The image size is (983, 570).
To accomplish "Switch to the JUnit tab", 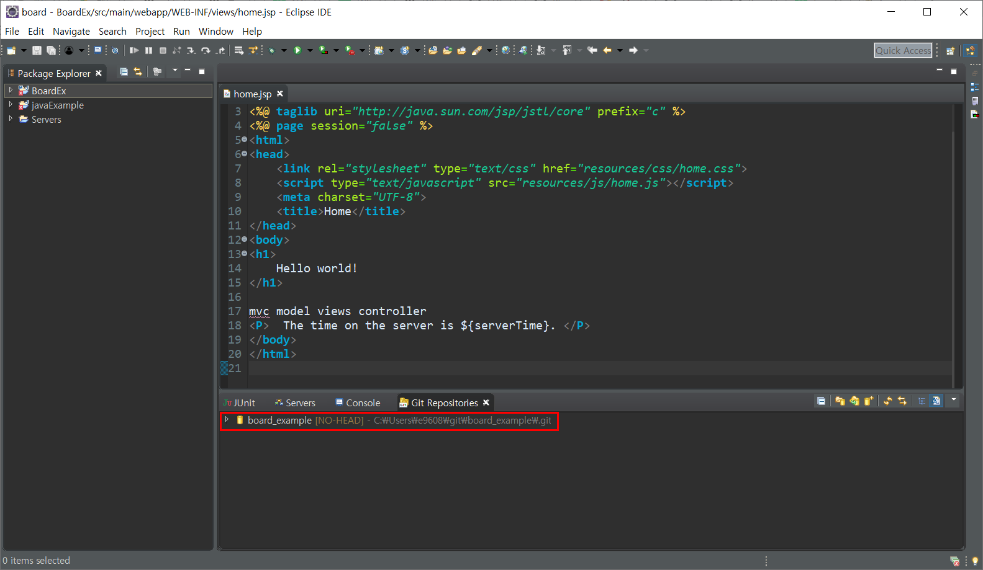I will point(240,403).
